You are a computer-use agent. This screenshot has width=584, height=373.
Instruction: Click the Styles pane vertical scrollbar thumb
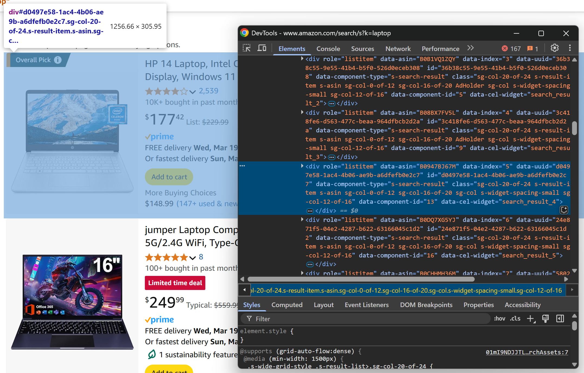coord(574,326)
